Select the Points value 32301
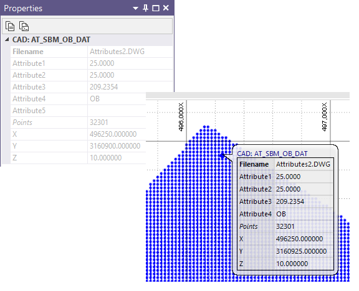359x291 pixels. (x=98, y=122)
